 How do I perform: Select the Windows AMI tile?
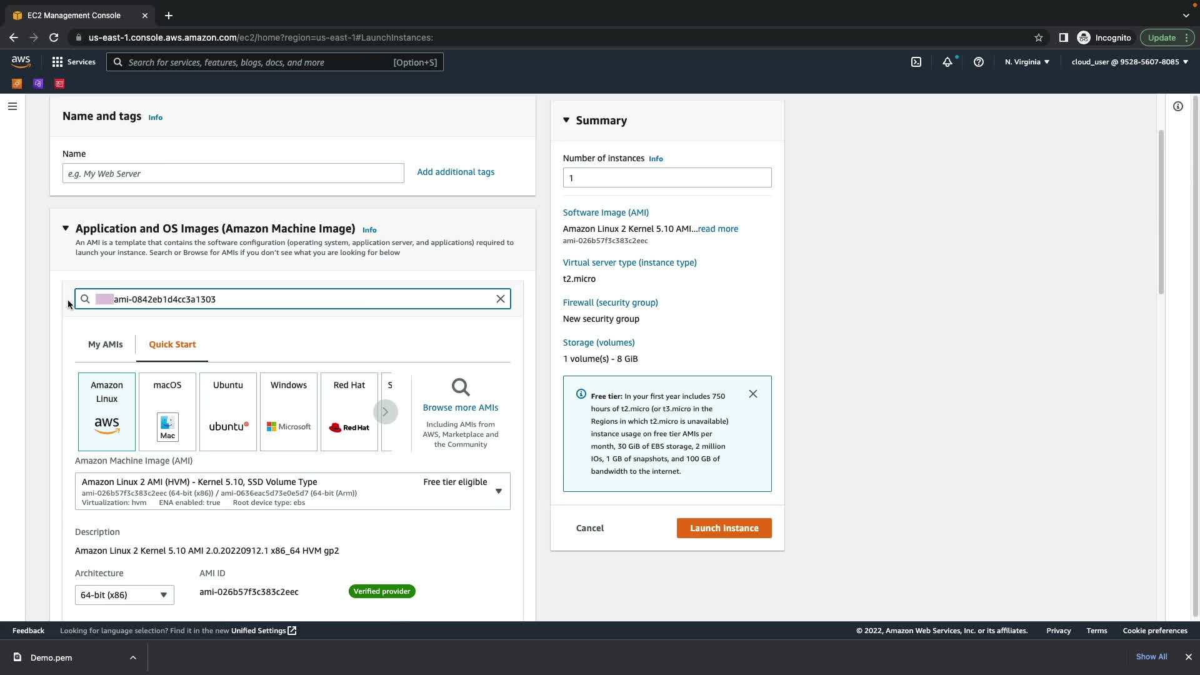click(289, 411)
